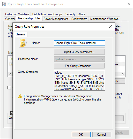Close the Query Rule Properties dialog
Image resolution: width=133 pixels, height=139 pixels.
pyautogui.click(x=111, y=26)
